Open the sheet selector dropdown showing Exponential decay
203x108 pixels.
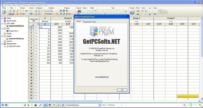100,105
